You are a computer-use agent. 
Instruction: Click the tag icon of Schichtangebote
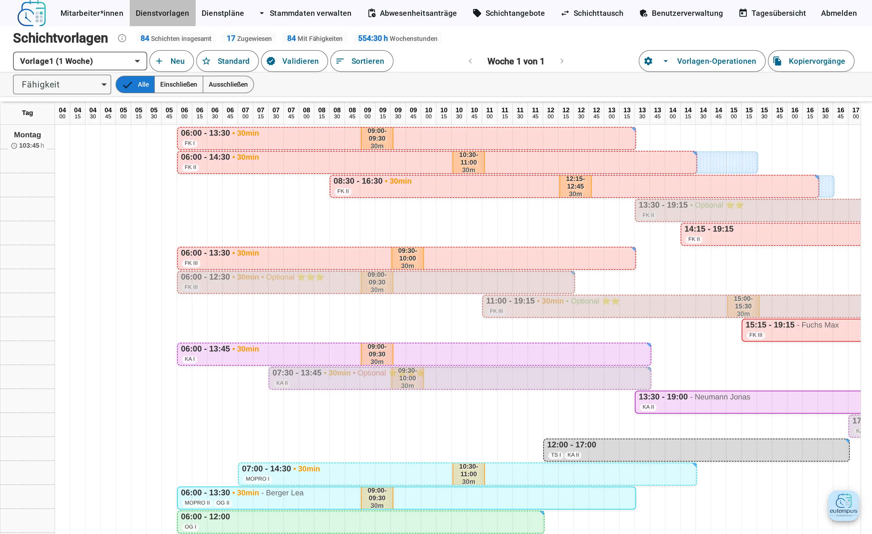pyautogui.click(x=477, y=13)
